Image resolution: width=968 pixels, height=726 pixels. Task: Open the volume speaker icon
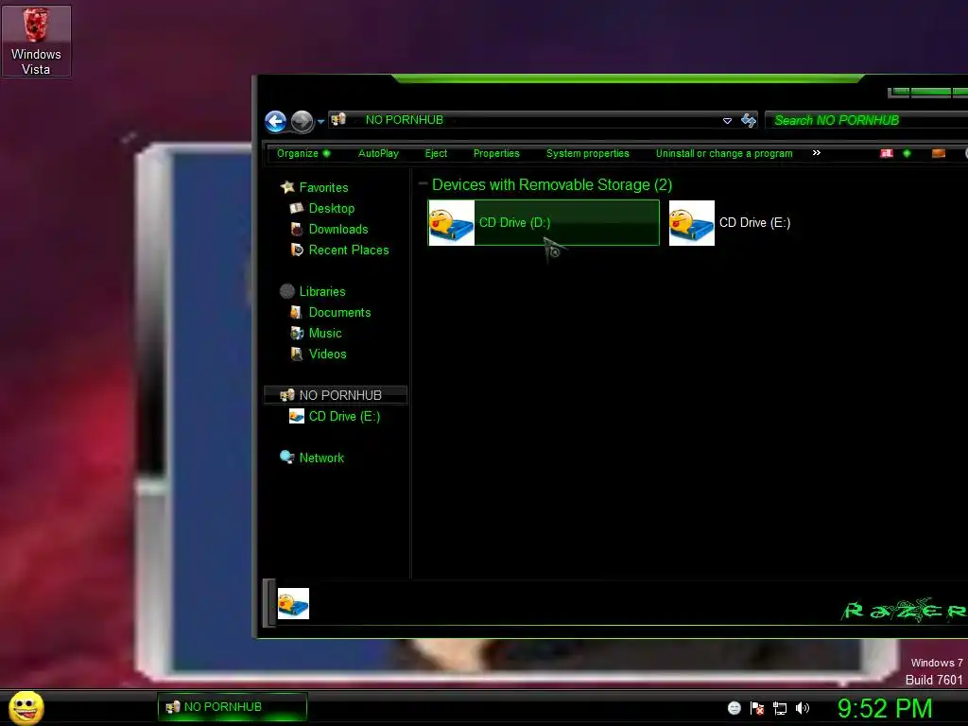(802, 708)
